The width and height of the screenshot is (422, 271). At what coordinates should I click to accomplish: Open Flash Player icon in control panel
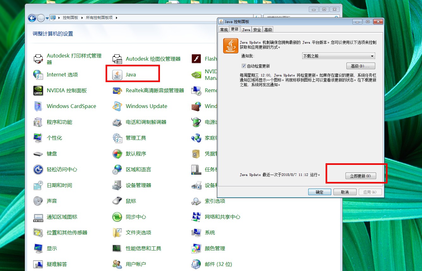coord(196,59)
